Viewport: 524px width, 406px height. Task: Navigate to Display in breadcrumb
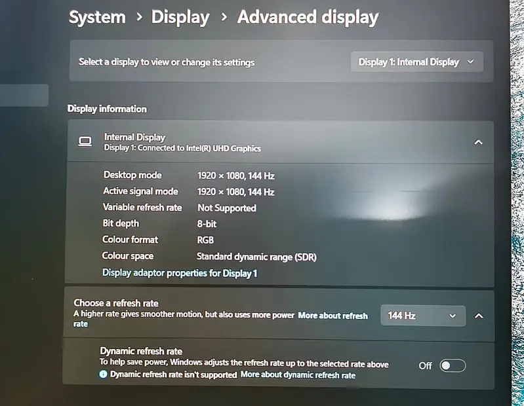point(181,17)
